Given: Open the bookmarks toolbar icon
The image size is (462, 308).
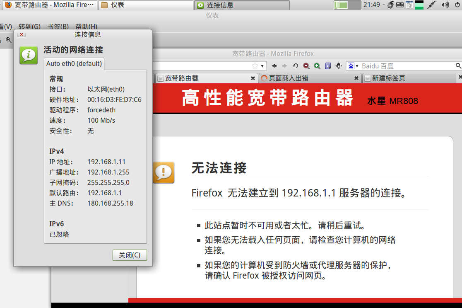Looking at the screenshot, I should coord(327,66).
